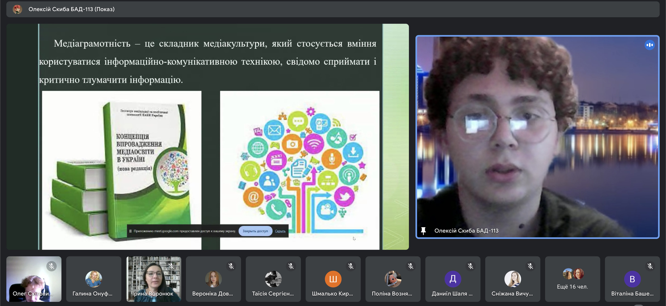Screen dimensions: 666x306
Task: Click muted mic icon on Ірина Воронюк tile
Action: pyautogui.click(x=171, y=266)
